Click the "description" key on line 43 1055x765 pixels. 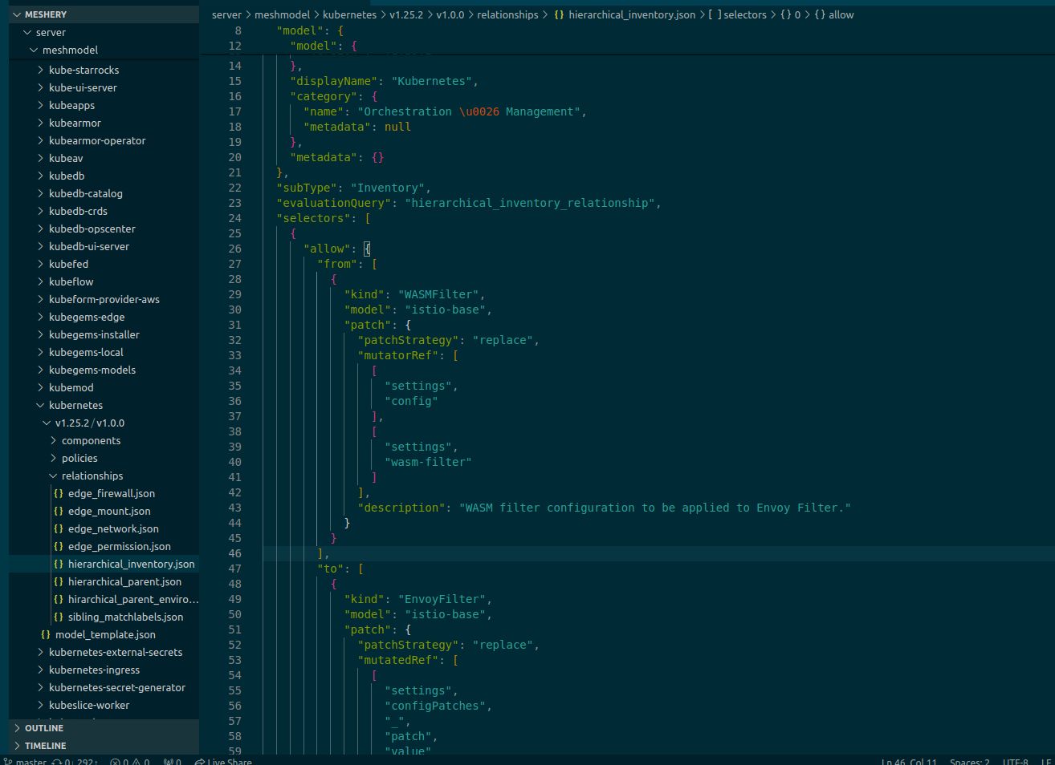(x=401, y=508)
